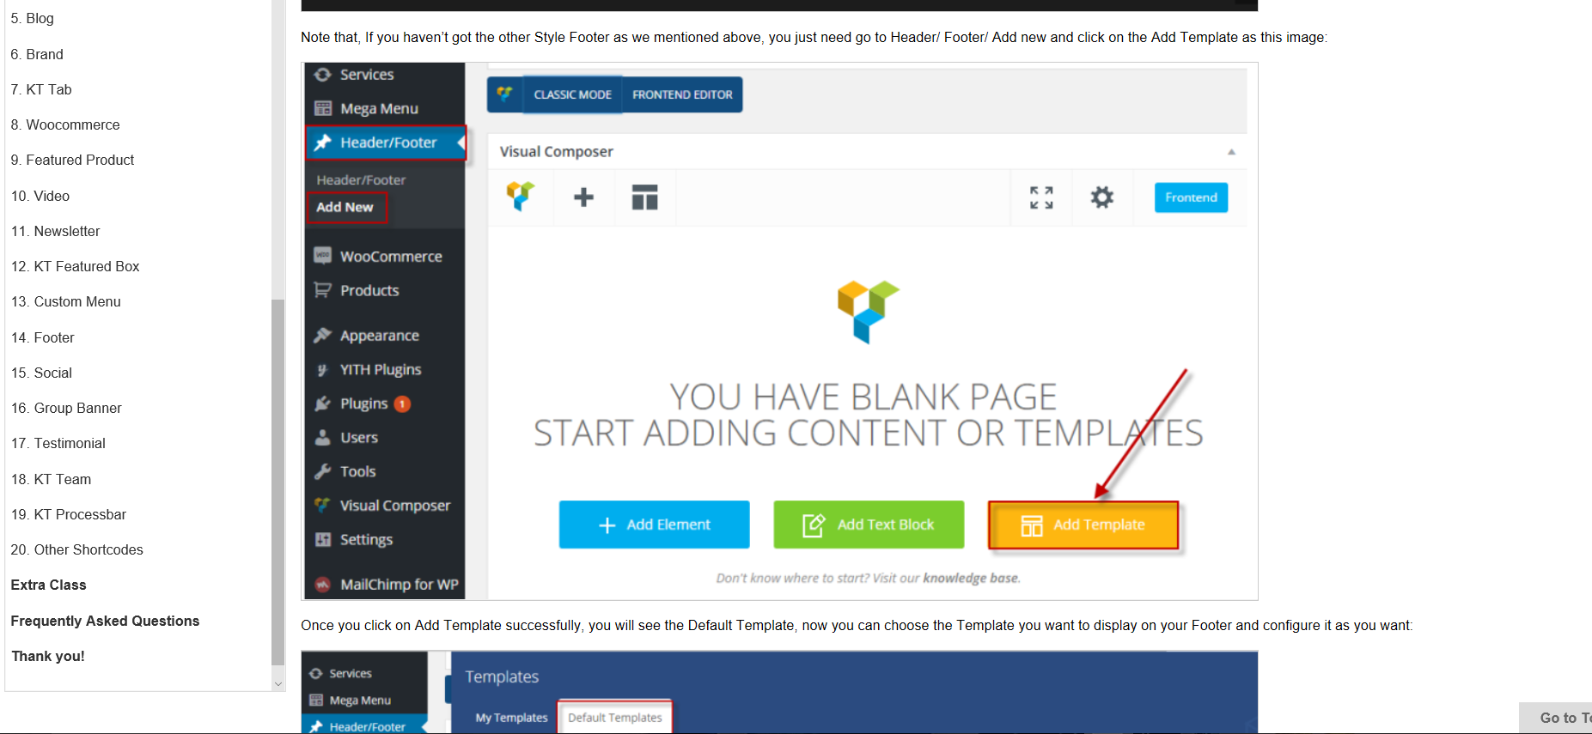Click the gear settings icon in composer toolbar
Image resolution: width=1592 pixels, height=734 pixels.
(x=1102, y=197)
